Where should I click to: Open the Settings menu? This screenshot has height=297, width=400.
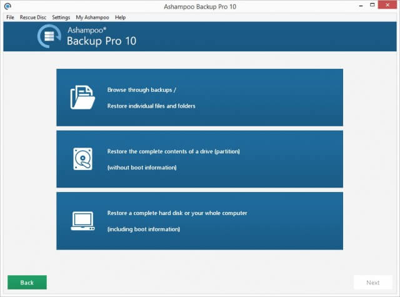(61, 18)
